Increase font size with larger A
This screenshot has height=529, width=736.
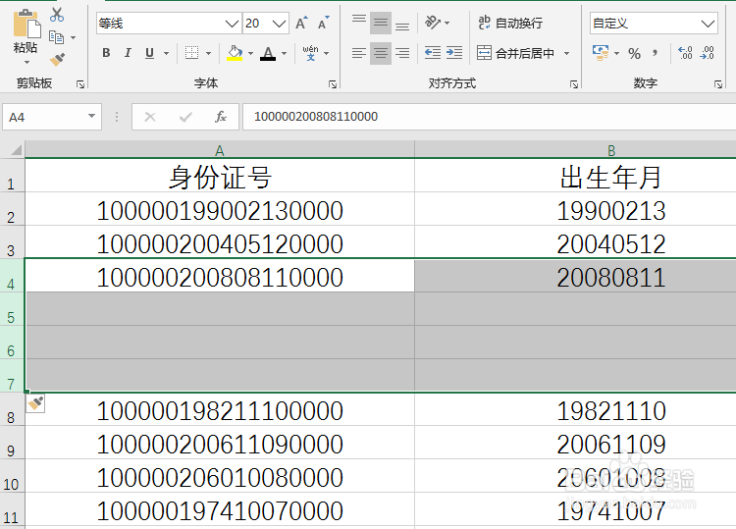coord(301,23)
